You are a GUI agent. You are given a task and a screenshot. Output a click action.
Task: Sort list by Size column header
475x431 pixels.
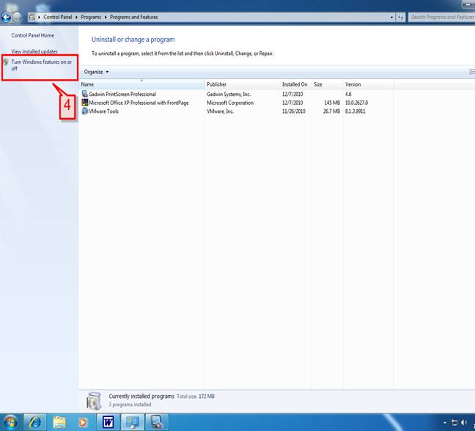click(327, 84)
